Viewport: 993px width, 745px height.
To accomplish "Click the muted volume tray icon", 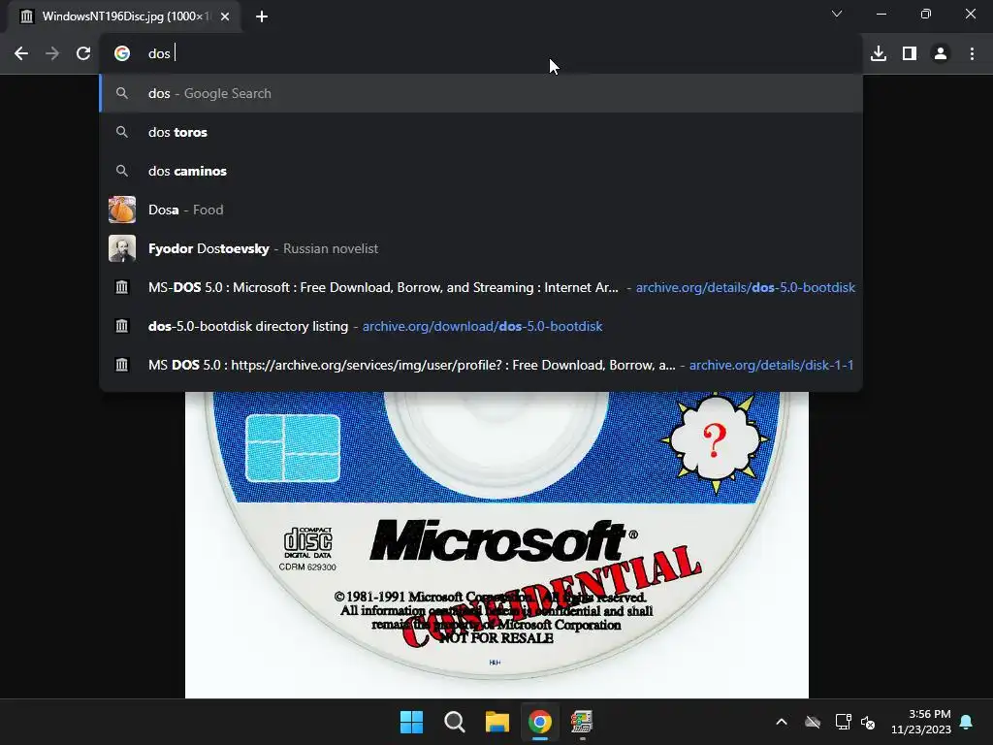I will pyautogui.click(x=868, y=722).
